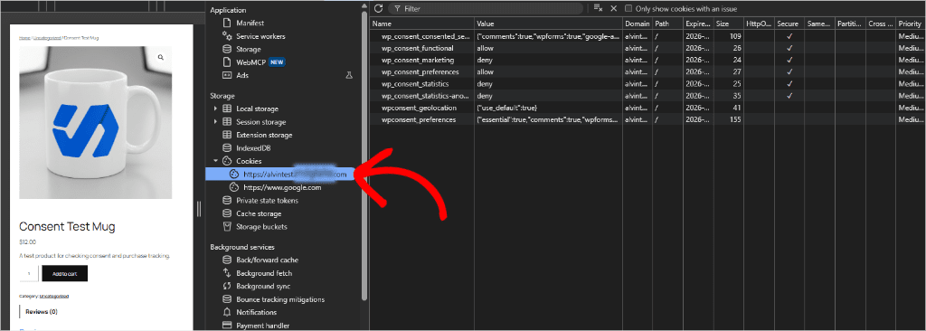Select wpconsent_preferences cookie row
Viewport: 926px width, 331px height.
point(647,119)
